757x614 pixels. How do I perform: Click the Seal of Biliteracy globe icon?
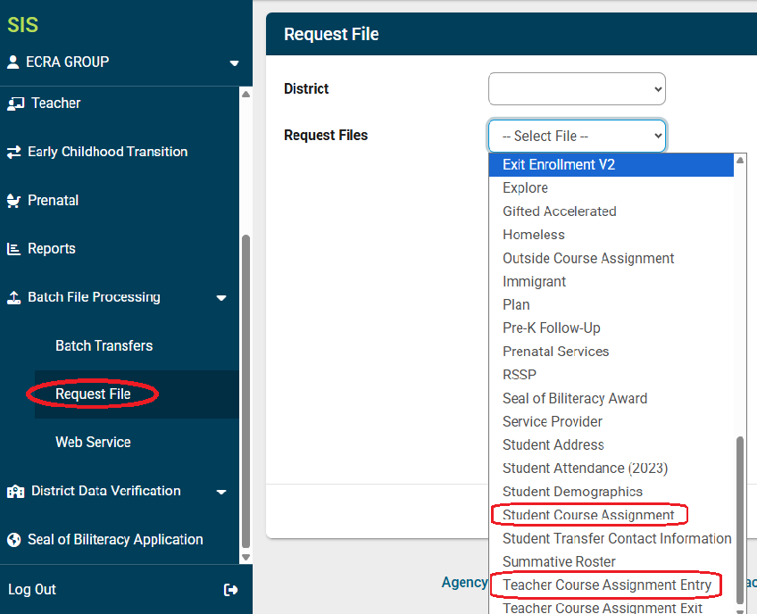[x=13, y=540]
